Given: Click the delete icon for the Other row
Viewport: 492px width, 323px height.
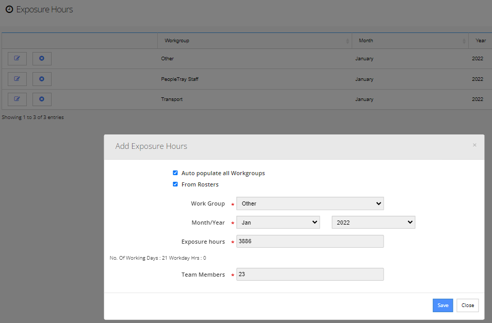Looking at the screenshot, I should click(42, 59).
